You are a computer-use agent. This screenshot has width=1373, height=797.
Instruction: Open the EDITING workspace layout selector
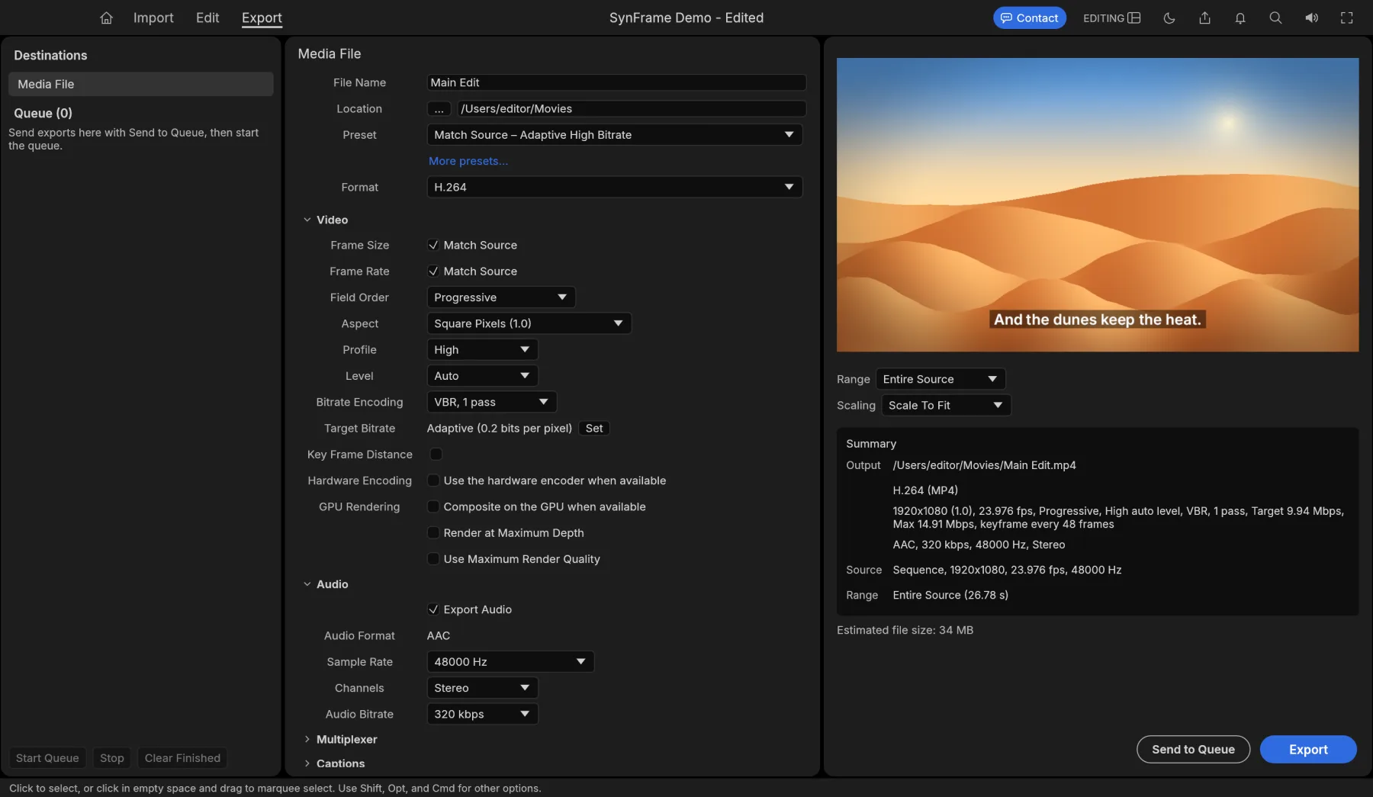1111,18
